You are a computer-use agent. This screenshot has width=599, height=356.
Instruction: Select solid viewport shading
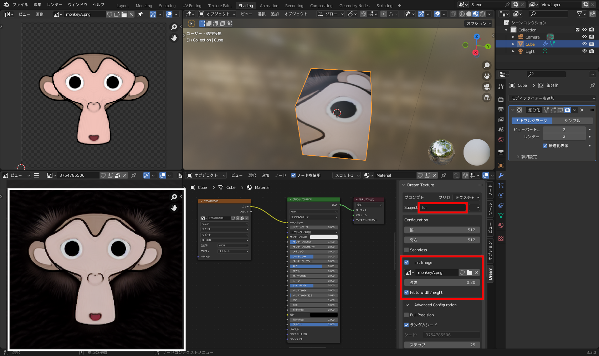coord(469,14)
